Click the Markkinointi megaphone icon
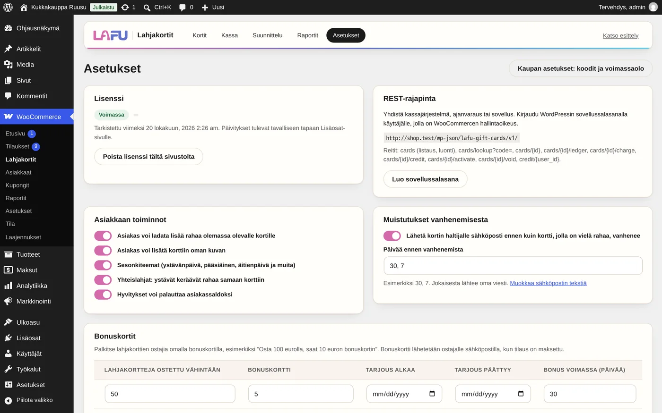The height and width of the screenshot is (413, 662). 8,301
